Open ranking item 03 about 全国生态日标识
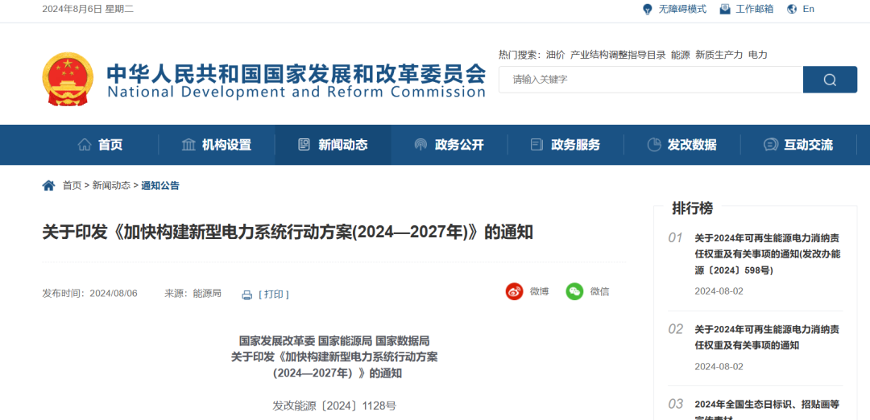 coord(768,410)
